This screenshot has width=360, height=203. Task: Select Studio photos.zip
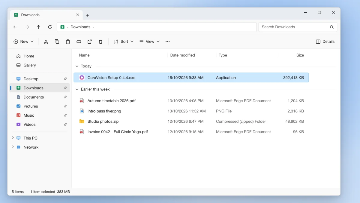pyautogui.click(x=191, y=121)
